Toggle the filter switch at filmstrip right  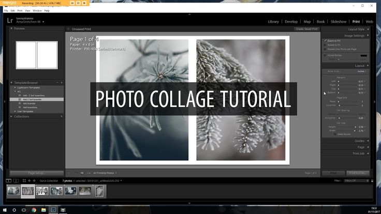tap(372, 181)
